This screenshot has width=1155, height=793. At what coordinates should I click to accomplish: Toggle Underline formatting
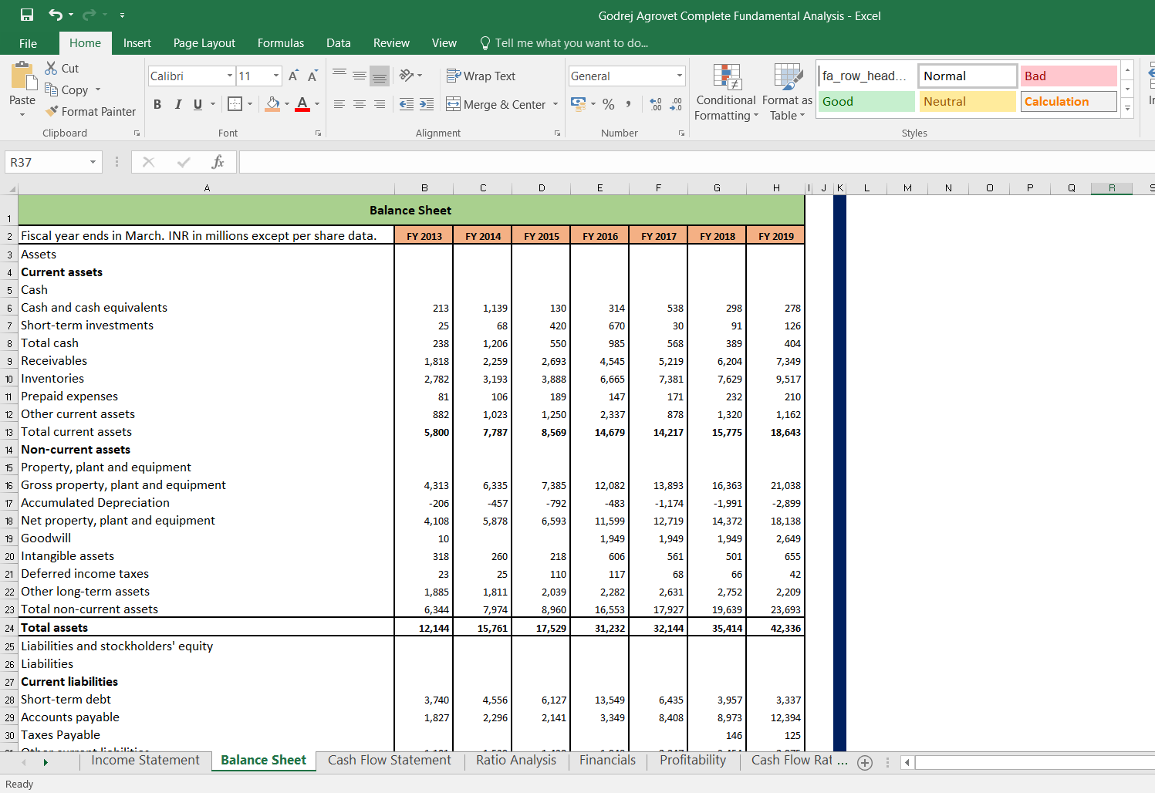198,104
